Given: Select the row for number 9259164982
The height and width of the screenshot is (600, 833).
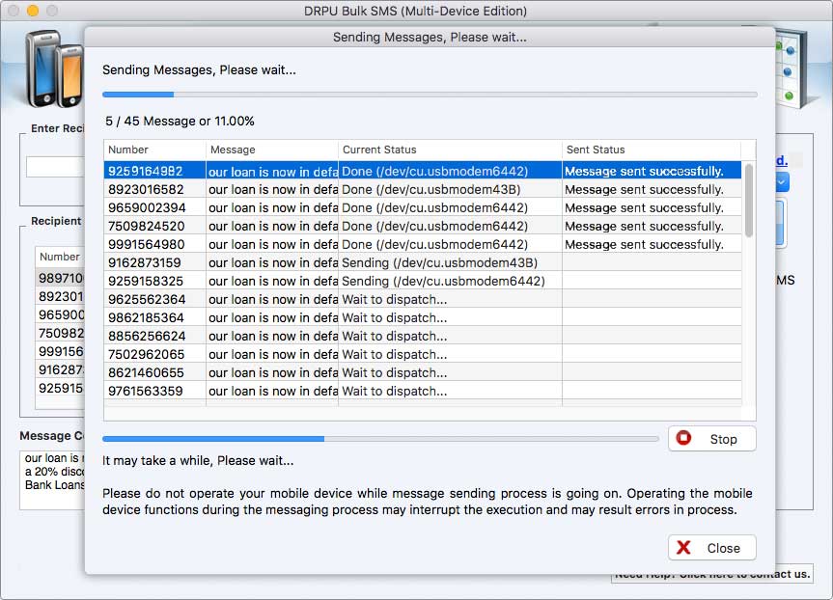Looking at the screenshot, I should pyautogui.click(x=423, y=171).
